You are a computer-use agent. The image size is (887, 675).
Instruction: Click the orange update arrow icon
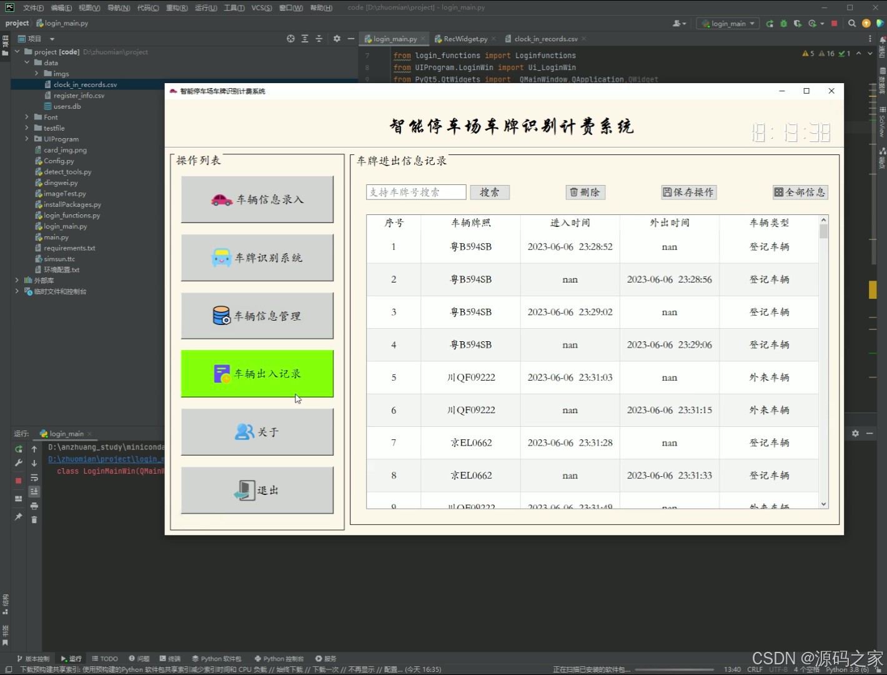866,24
